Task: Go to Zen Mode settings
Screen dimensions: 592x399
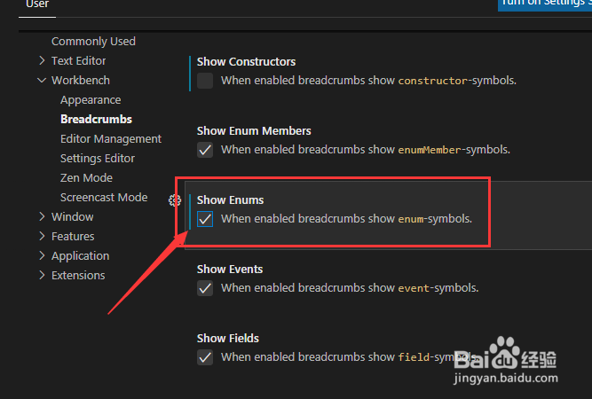Action: click(86, 178)
